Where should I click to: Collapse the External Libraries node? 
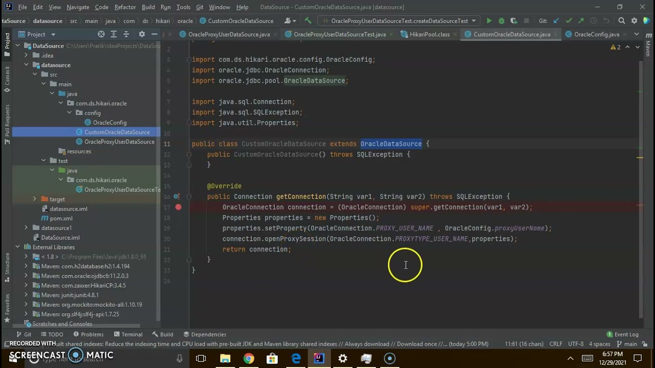click(x=17, y=247)
